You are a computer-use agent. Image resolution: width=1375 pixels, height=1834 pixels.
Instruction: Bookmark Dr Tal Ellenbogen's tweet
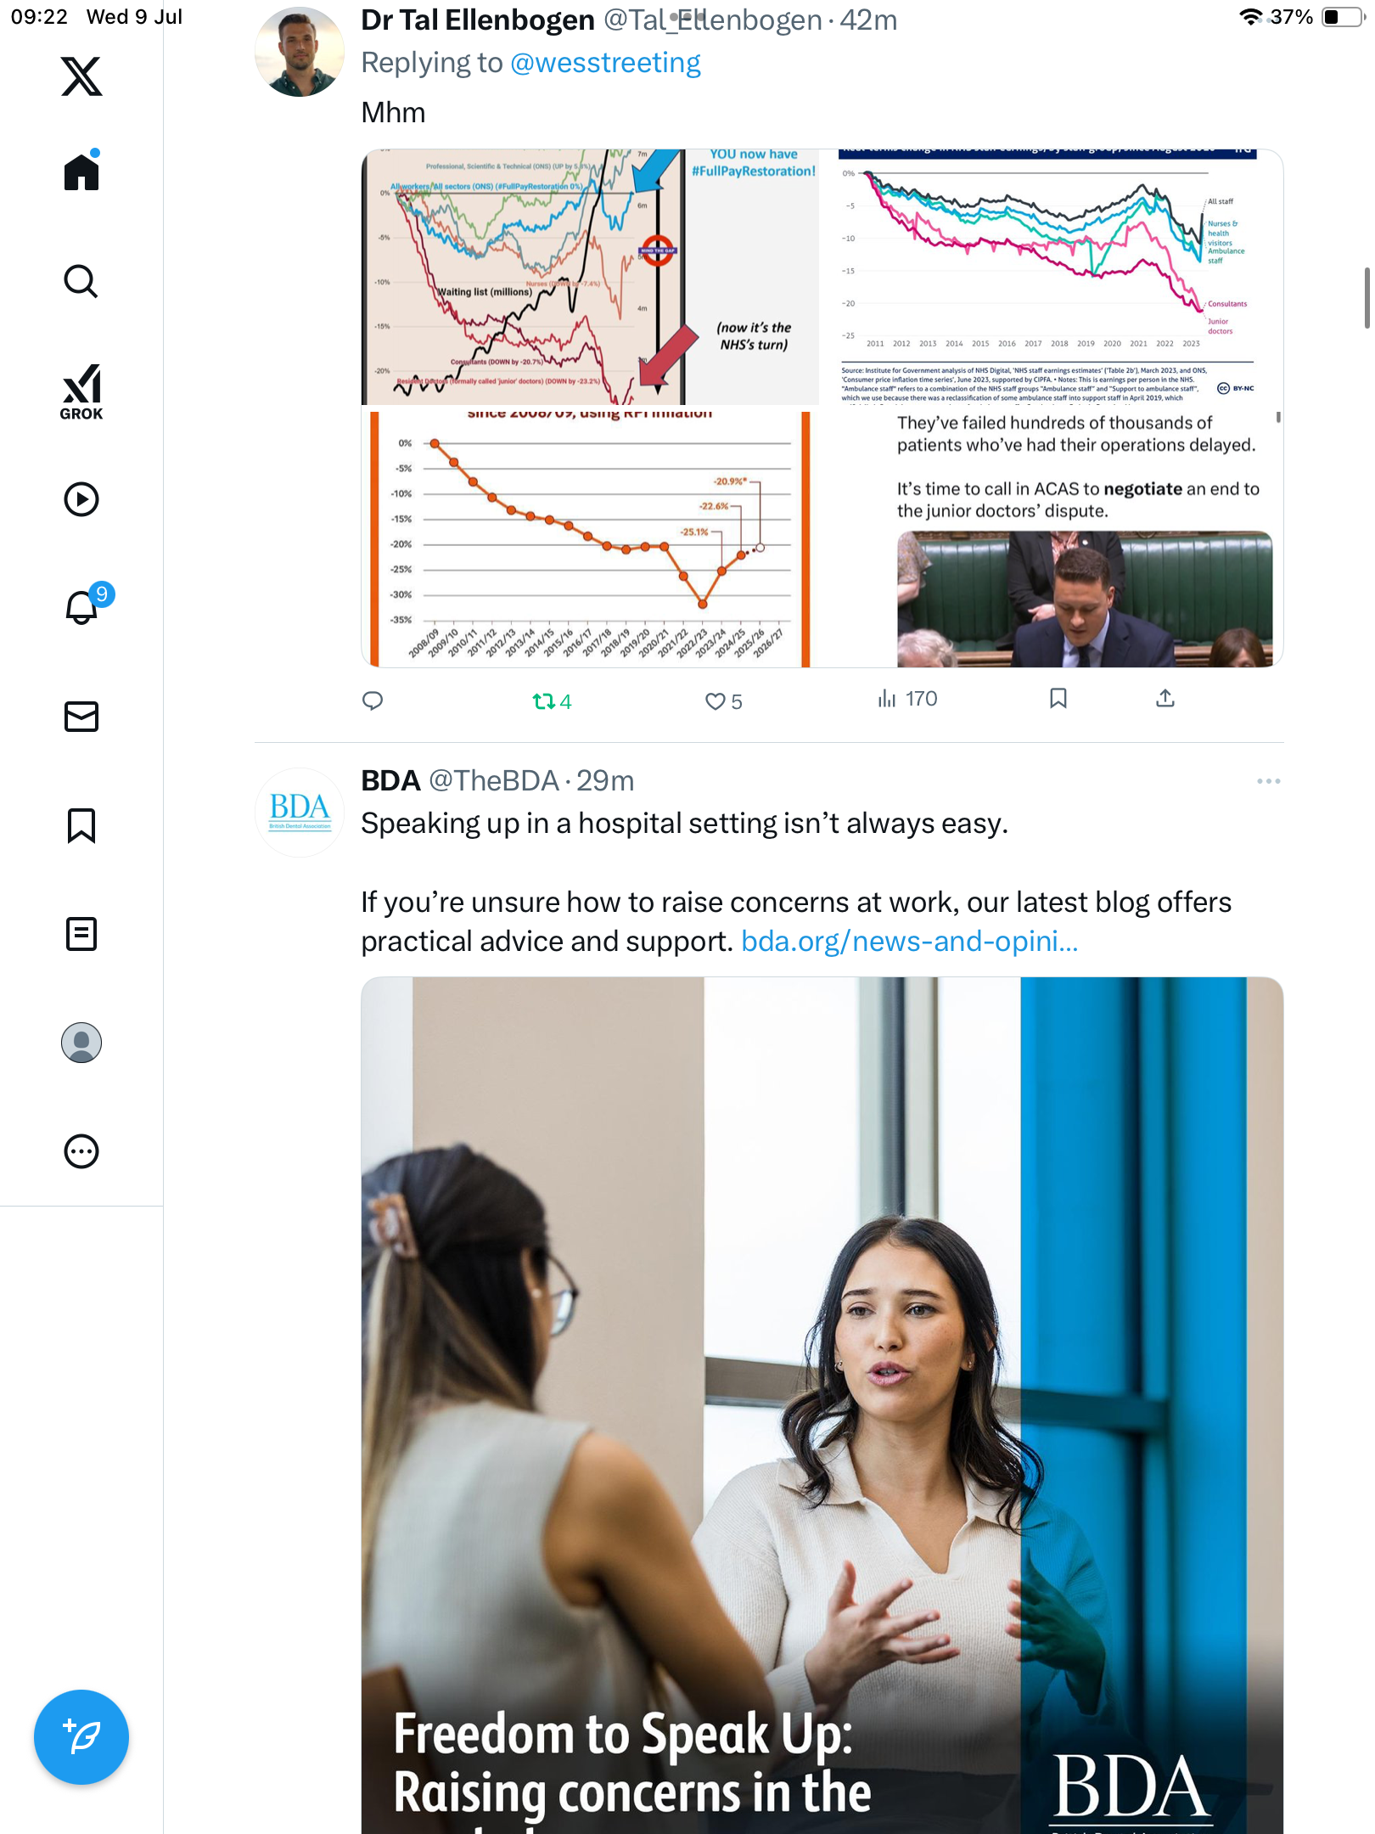[1058, 698]
